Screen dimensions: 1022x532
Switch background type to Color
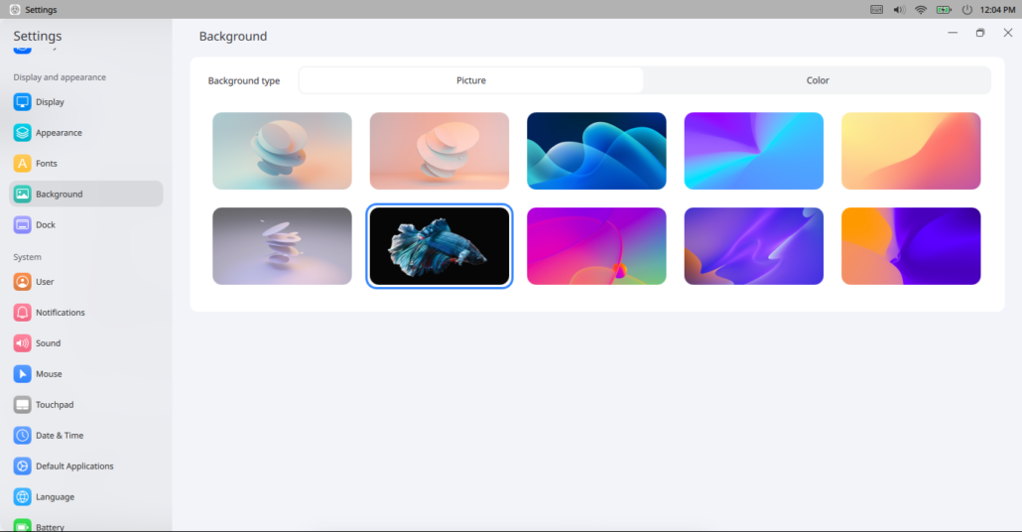click(x=818, y=80)
